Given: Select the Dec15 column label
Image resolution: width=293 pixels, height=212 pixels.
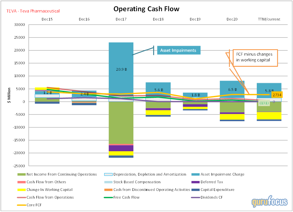Looking at the screenshot, I should [47, 19].
